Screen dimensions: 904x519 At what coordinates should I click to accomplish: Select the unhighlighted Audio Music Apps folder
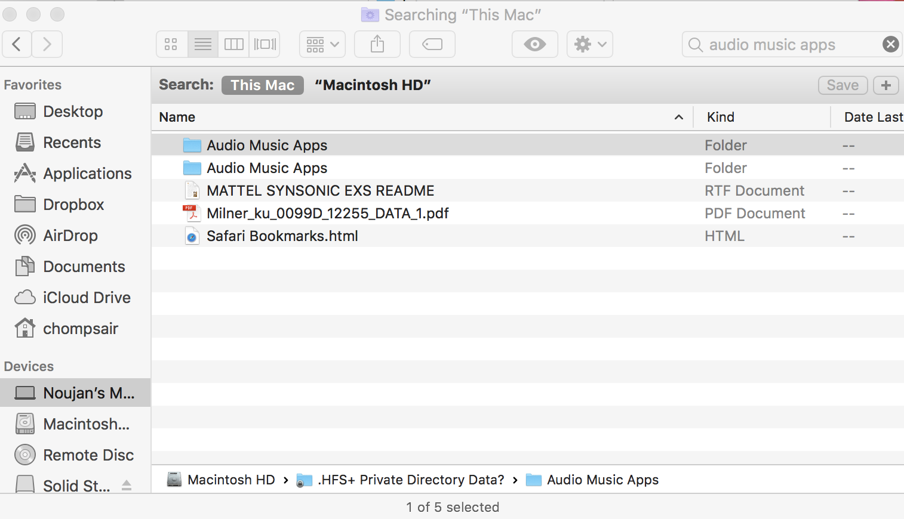(x=528, y=168)
